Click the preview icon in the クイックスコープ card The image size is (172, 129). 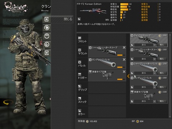pyautogui.click(x=132, y=45)
